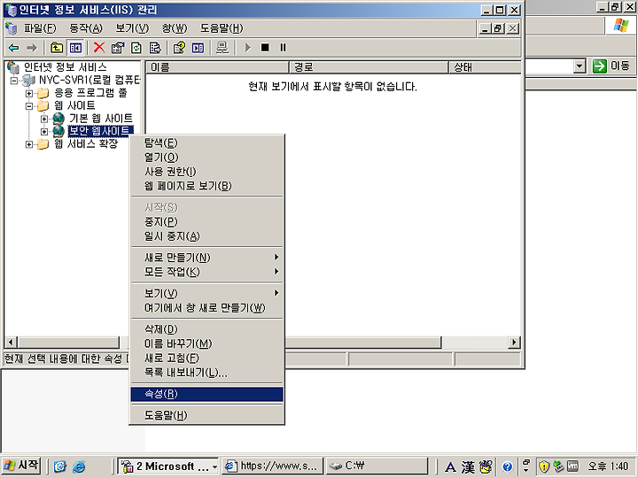Click the 이동 Go button in browser

point(611,66)
